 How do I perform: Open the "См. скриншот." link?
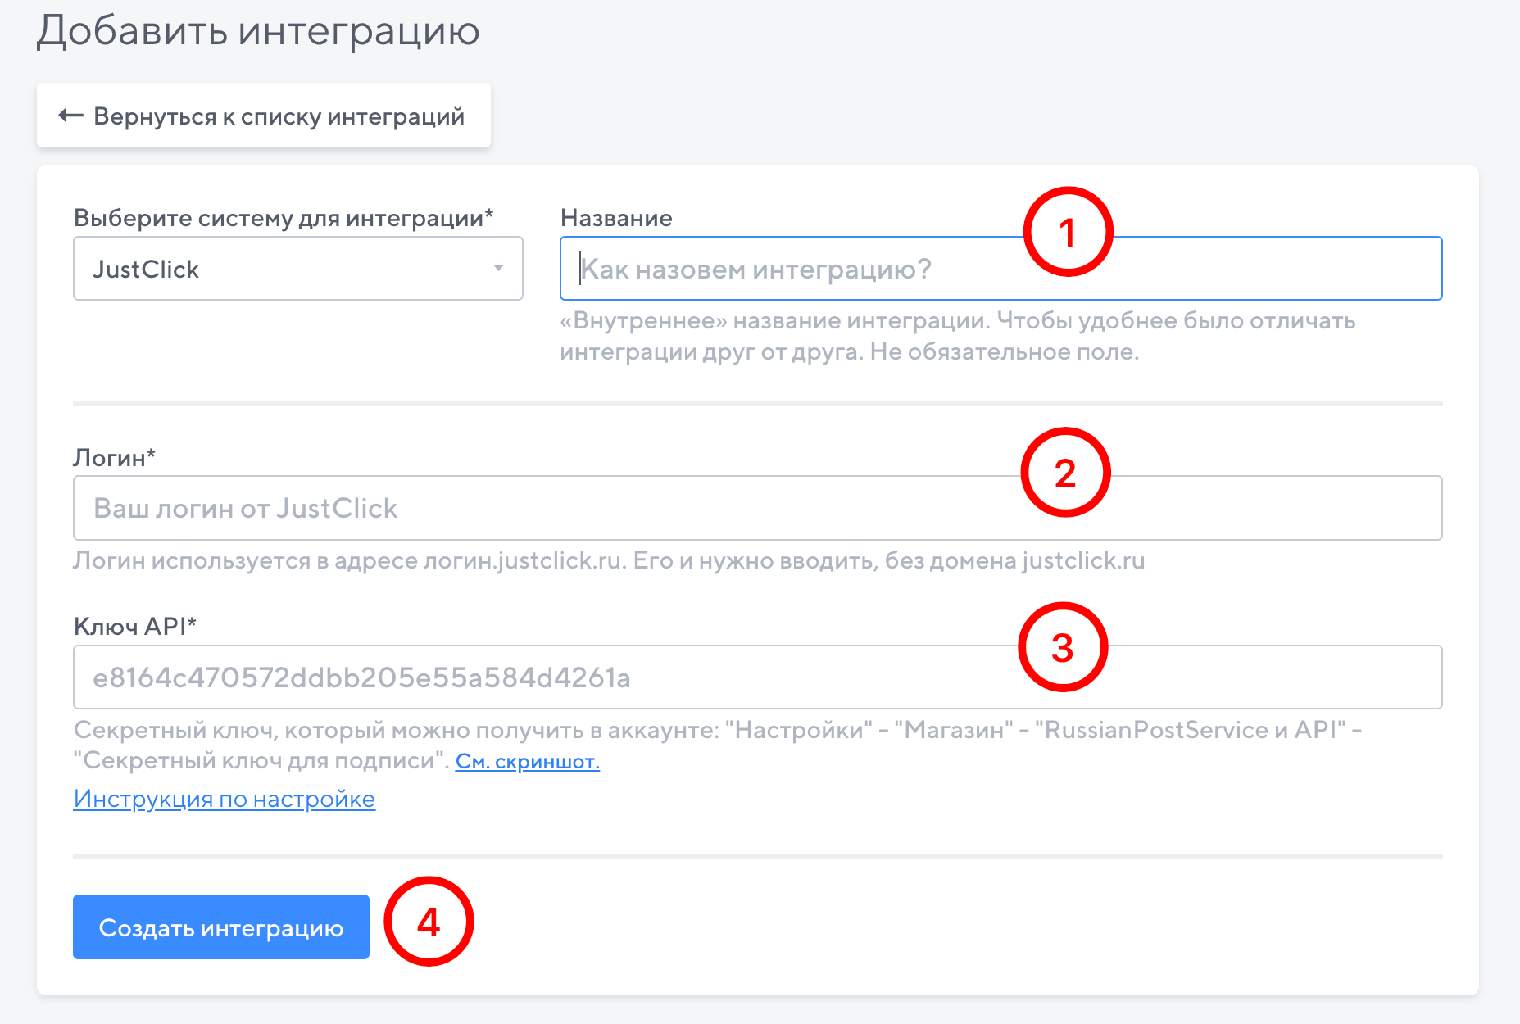pyautogui.click(x=527, y=762)
